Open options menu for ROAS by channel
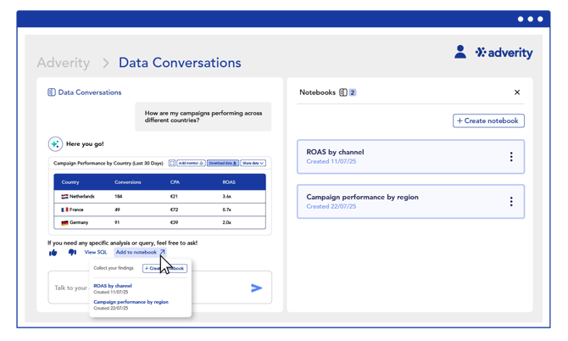Screen dimensions: 568x341 [511, 157]
